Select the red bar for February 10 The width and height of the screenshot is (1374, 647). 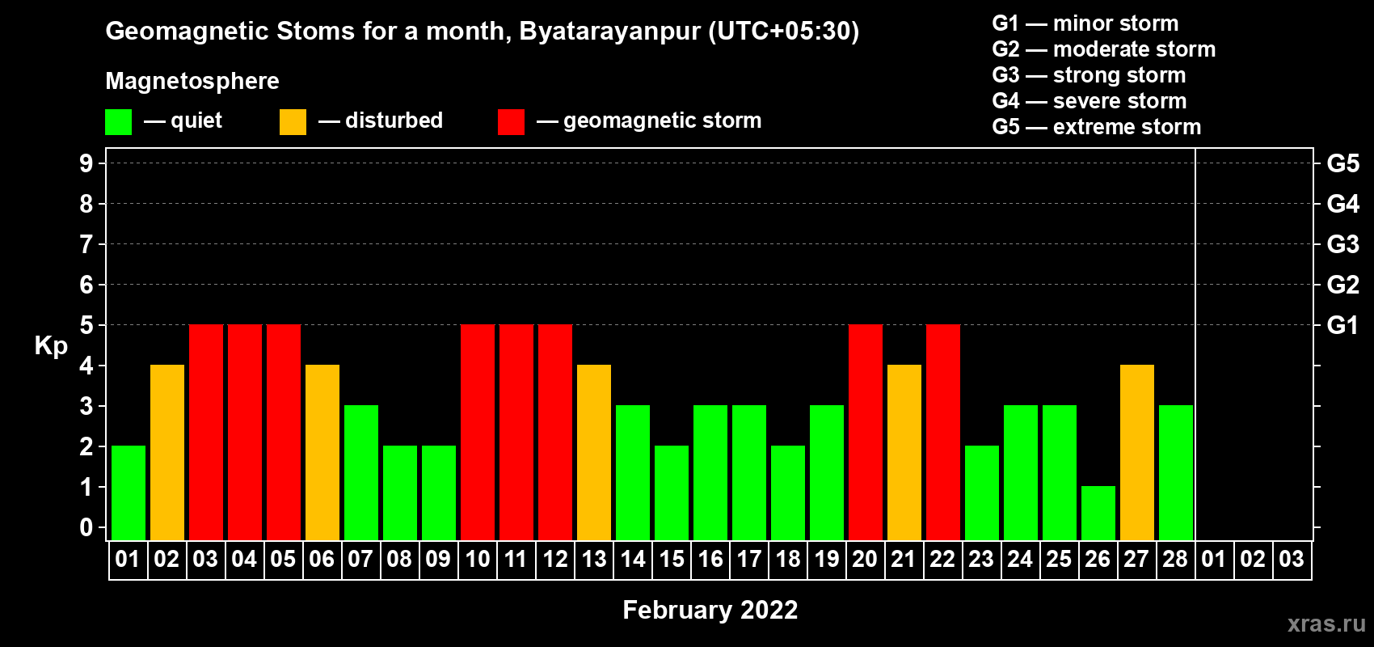478,432
